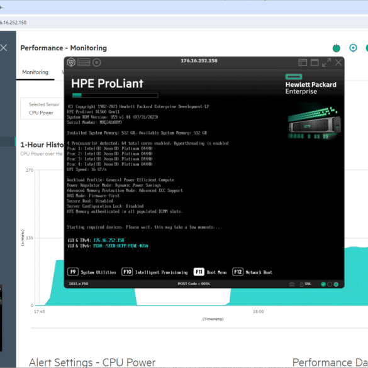This screenshot has height=368, width=368.
Task: Click the Serial Number line in console
Action: [94, 122]
